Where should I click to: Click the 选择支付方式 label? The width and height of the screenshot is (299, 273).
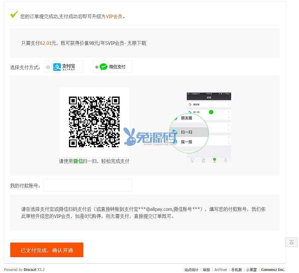(x=25, y=67)
